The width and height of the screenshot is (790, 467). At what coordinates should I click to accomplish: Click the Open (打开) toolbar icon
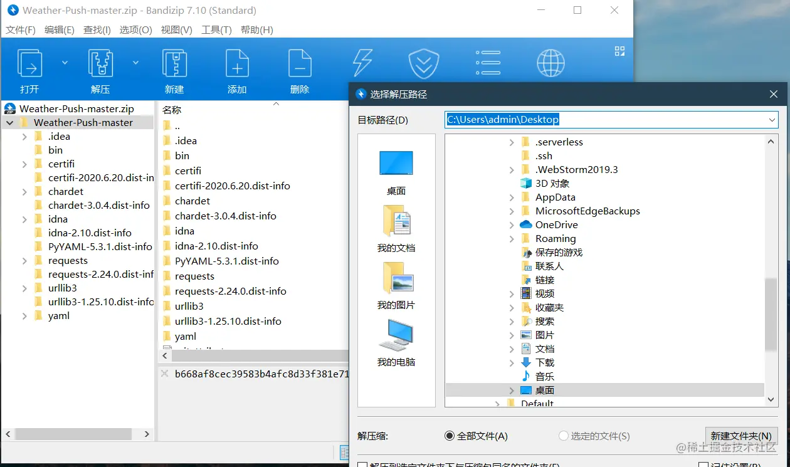tap(29, 63)
